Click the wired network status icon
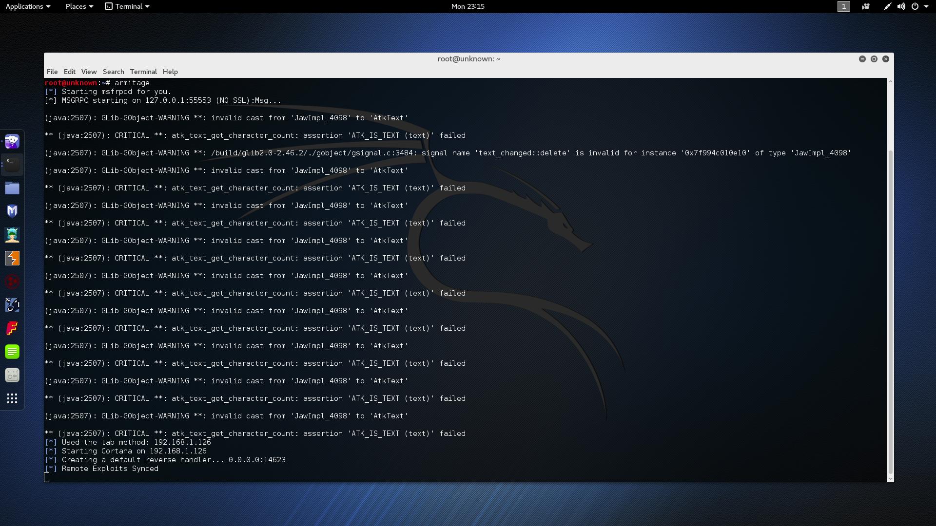 [x=887, y=6]
